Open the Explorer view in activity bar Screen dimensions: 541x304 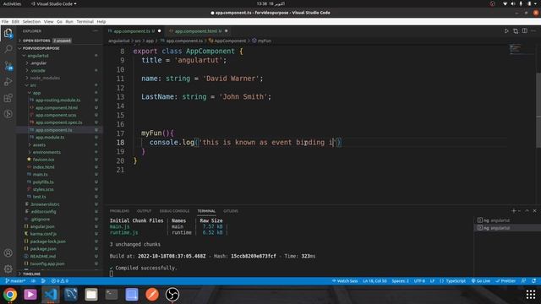point(8,34)
